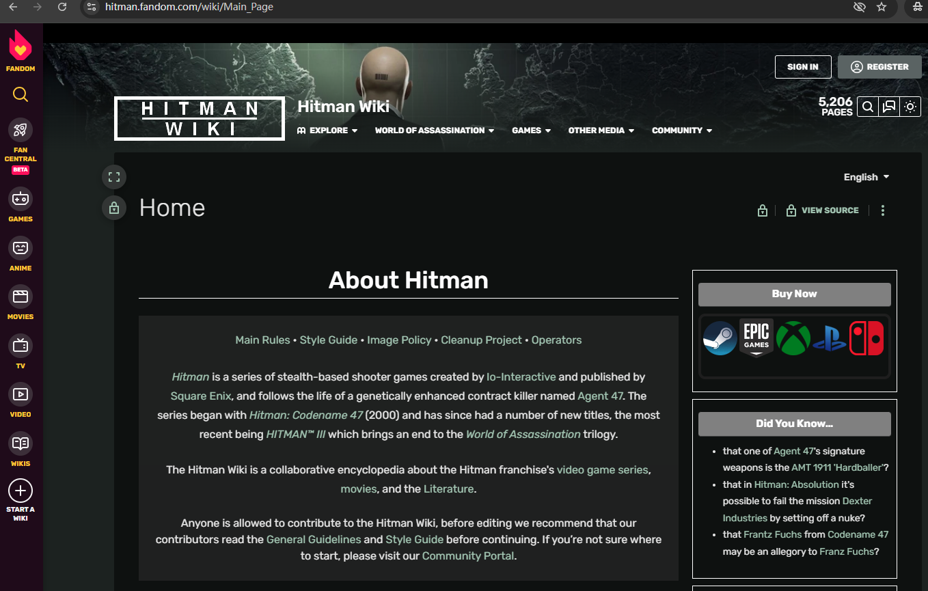Open the Cleanup Project link
This screenshot has width=928, height=591.
pyautogui.click(x=481, y=340)
